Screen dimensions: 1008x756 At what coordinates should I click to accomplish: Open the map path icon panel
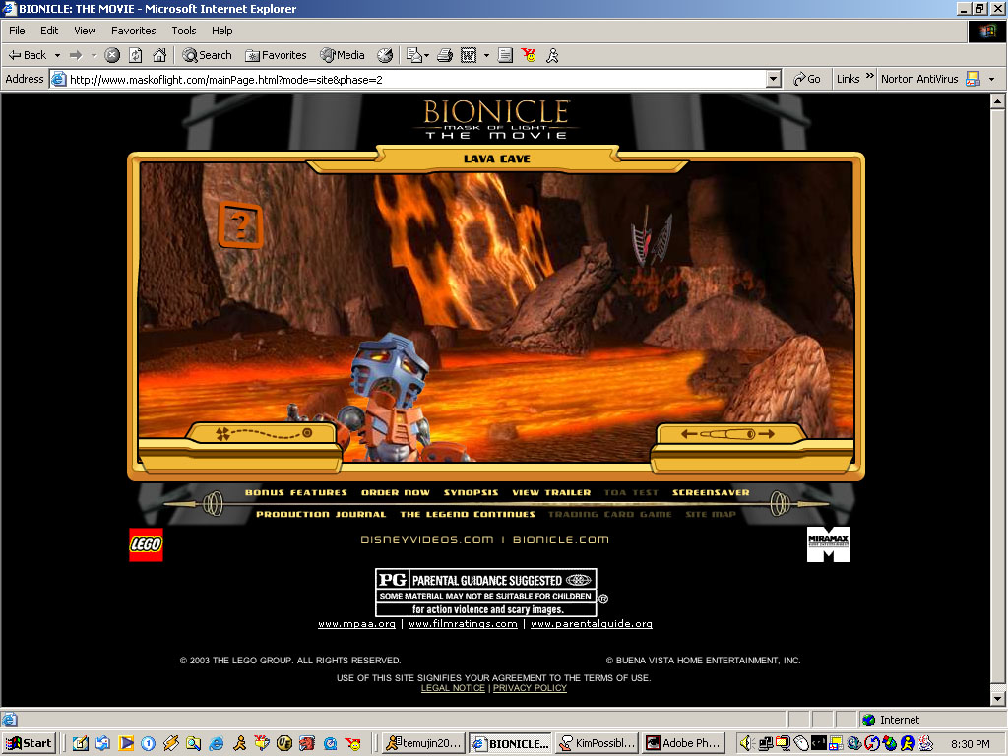(263, 433)
